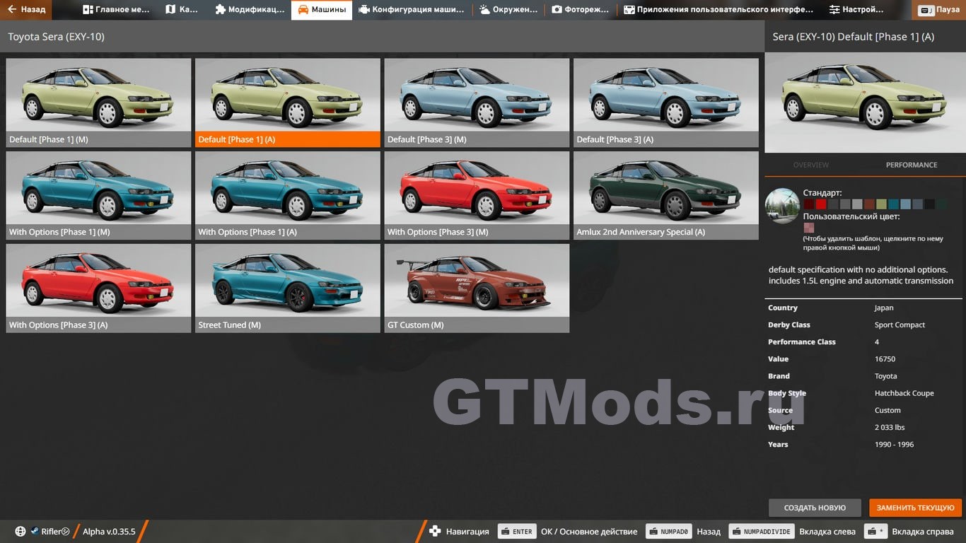Image resolution: width=966 pixels, height=543 pixels.
Task: Pick the medium gray standard color swatch
Action: pos(845,204)
